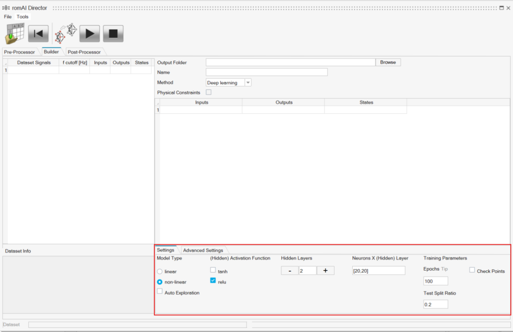513x332 pixels.
Task: Click the right table States header
Action: click(366, 103)
